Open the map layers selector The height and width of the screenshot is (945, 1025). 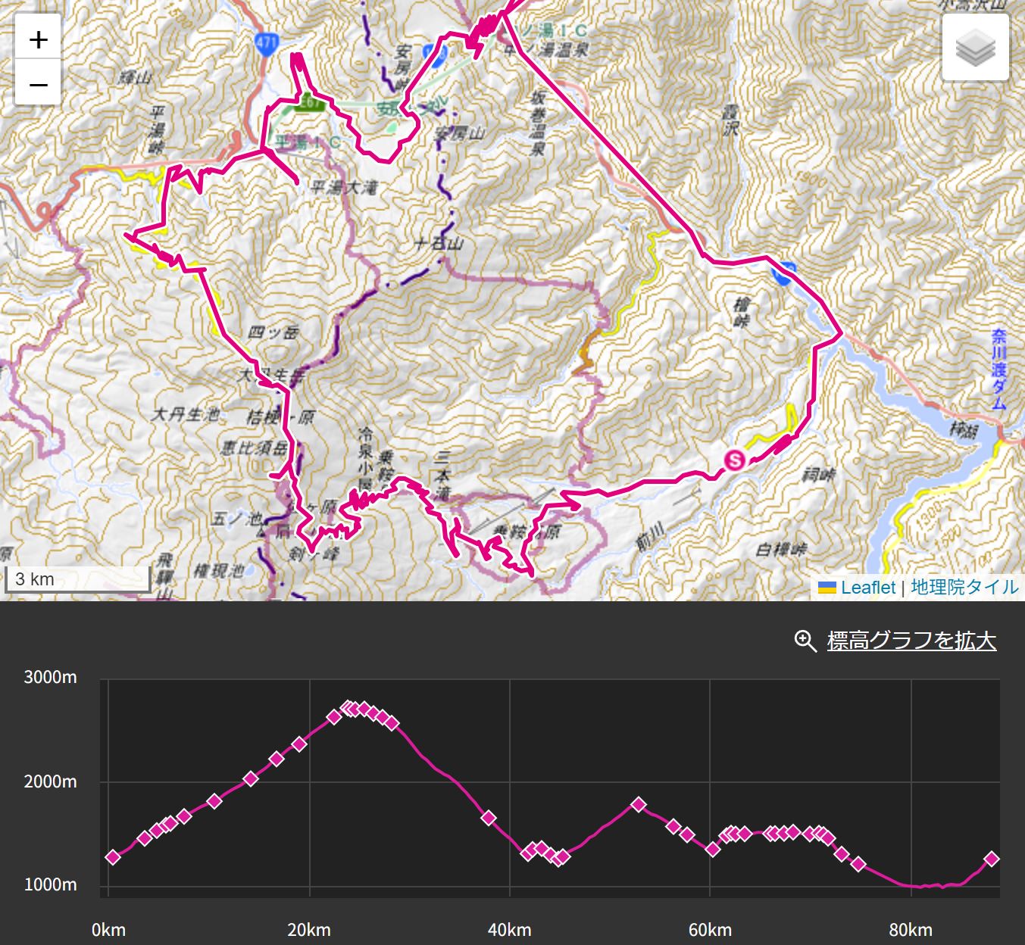(x=975, y=47)
